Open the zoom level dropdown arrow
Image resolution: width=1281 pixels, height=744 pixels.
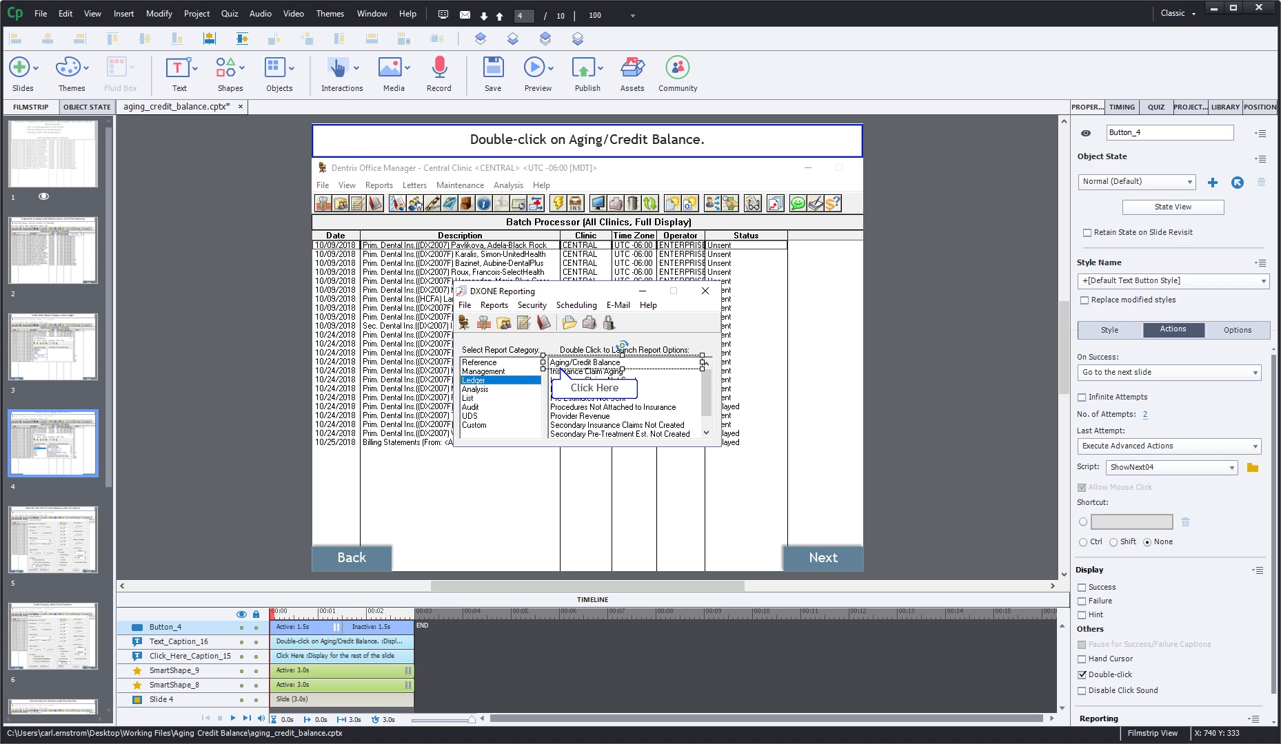click(632, 16)
